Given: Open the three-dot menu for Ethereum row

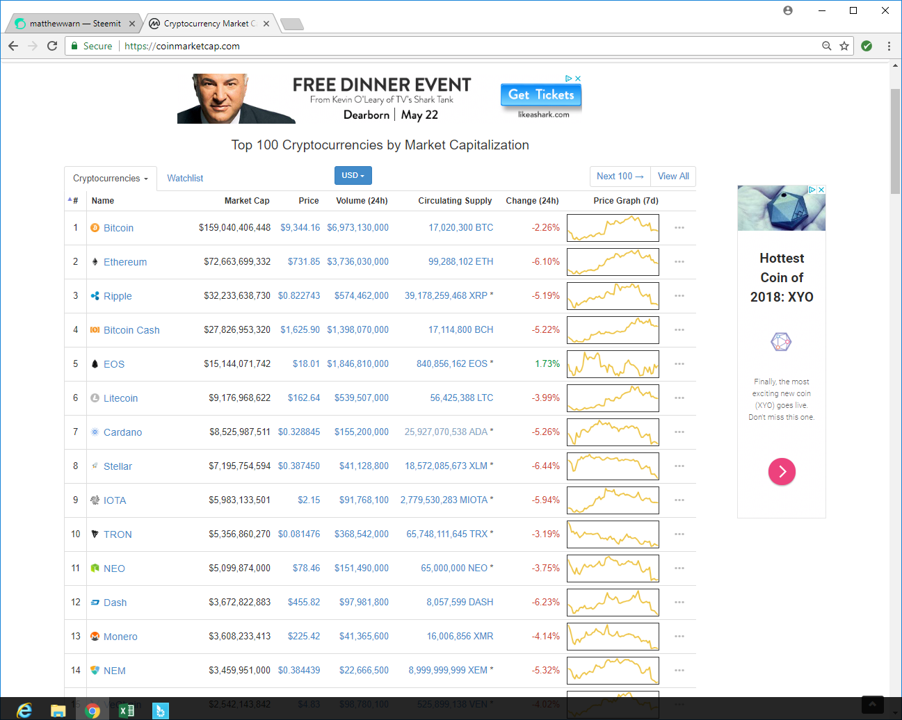Looking at the screenshot, I should [x=679, y=261].
